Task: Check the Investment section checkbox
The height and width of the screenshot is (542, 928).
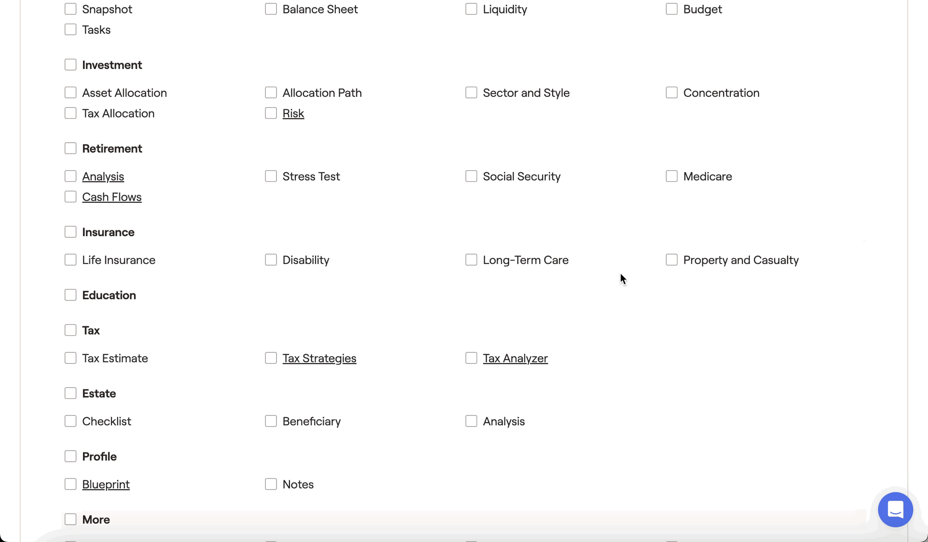Action: point(71,65)
